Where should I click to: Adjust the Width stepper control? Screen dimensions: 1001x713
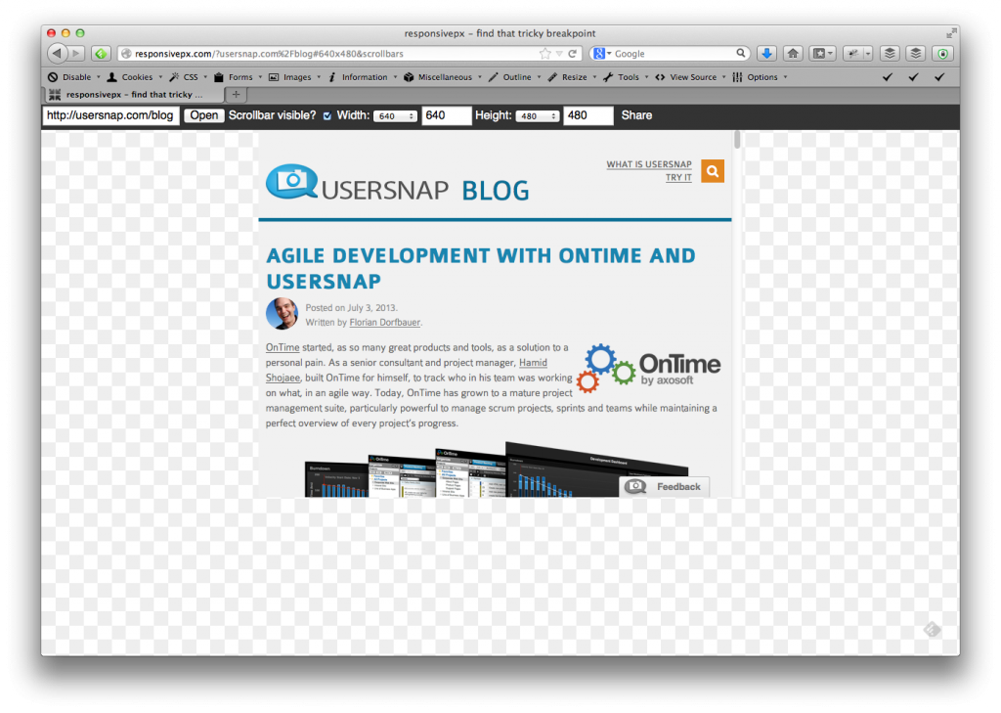[395, 114]
